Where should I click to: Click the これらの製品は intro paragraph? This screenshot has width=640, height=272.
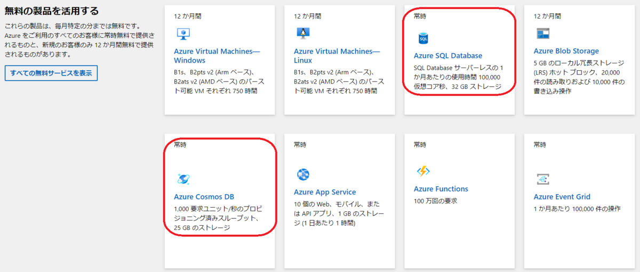click(x=80, y=40)
